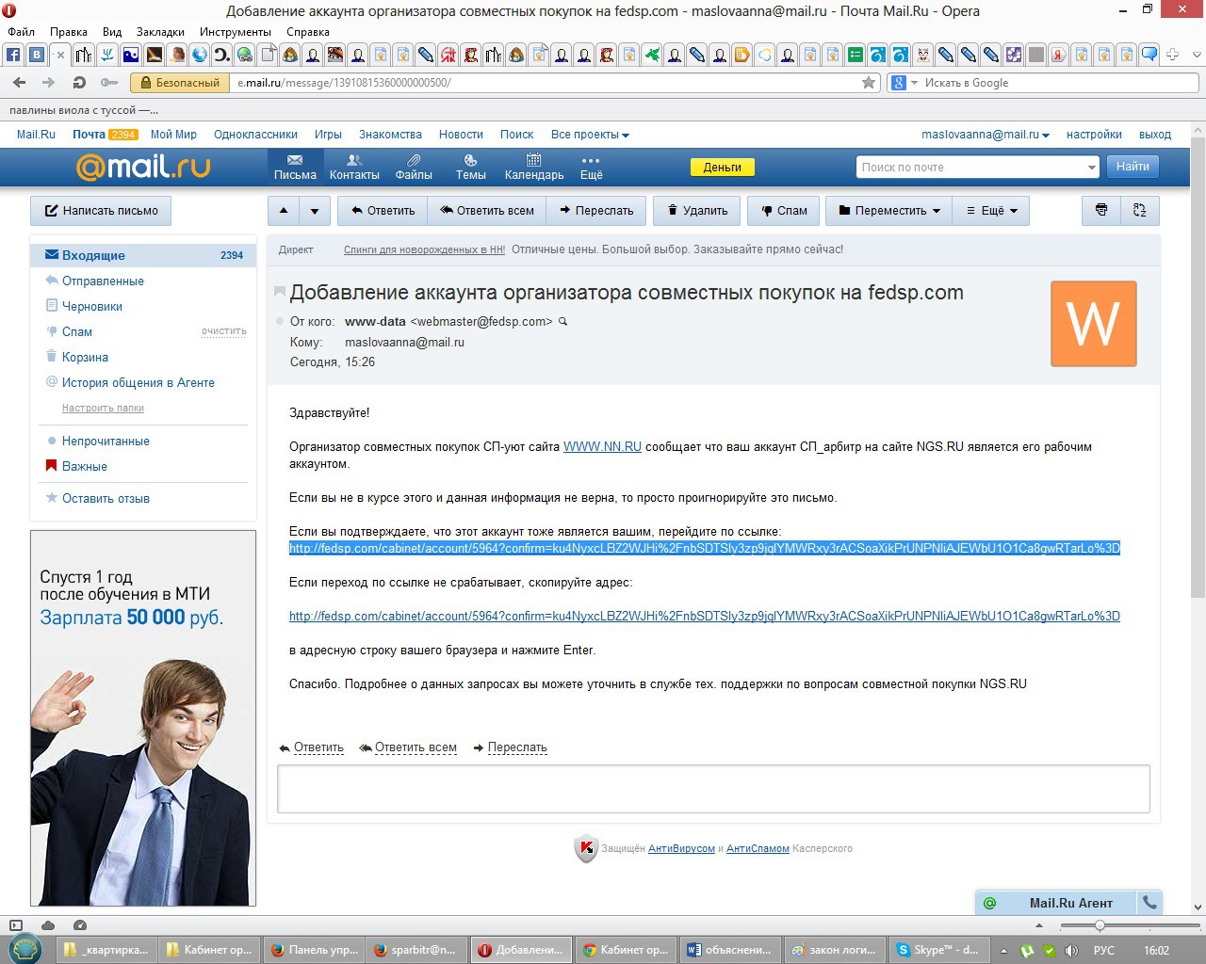Image resolution: width=1206 pixels, height=964 pixels.
Task: Add new tab plus icon
Action: pyautogui.click(x=1172, y=55)
